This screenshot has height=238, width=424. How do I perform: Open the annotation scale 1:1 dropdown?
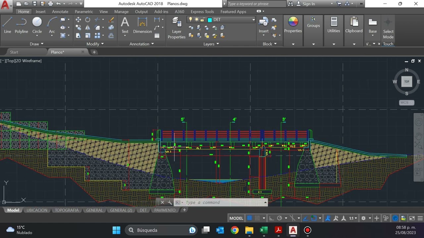[353, 218]
